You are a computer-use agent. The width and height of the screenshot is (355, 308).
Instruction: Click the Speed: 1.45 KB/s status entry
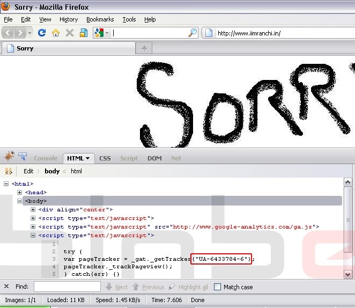coord(118,300)
